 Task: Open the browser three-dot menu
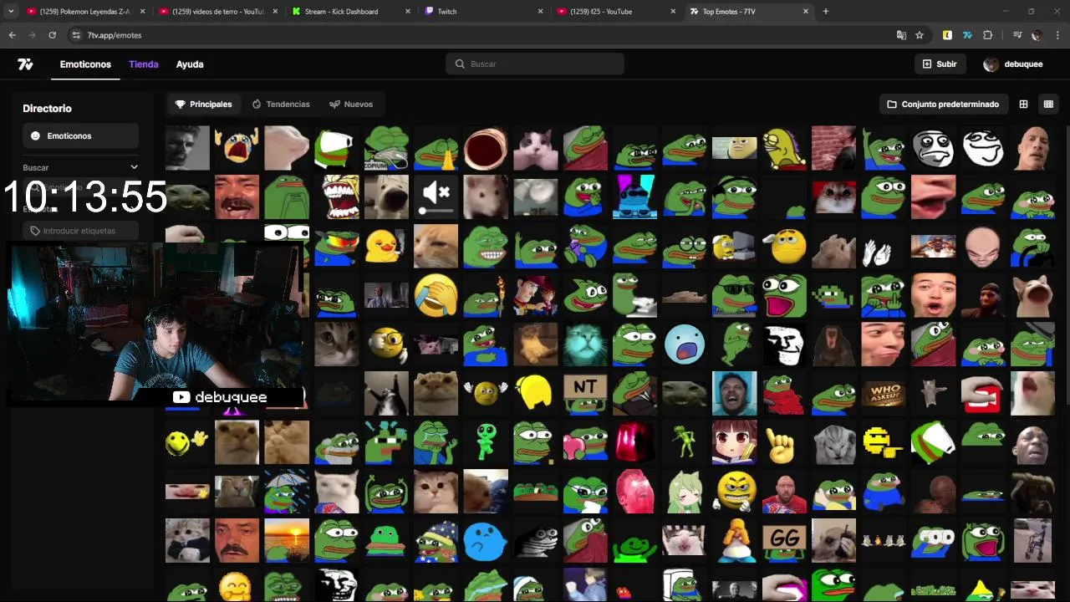[1057, 35]
